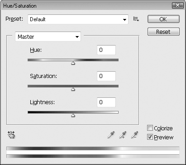Viewport: 186px width, 165px height.
Task: Click the Hue/Saturation title bar text
Action: point(20,6)
